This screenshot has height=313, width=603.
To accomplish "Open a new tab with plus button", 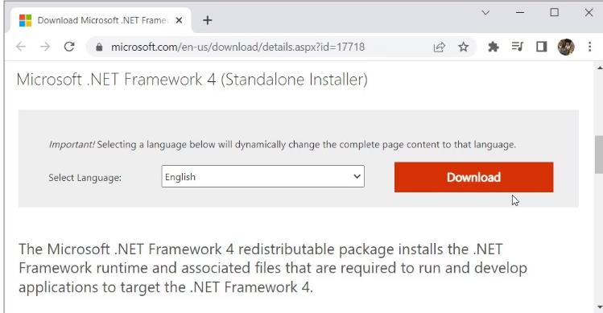I will point(207,20).
